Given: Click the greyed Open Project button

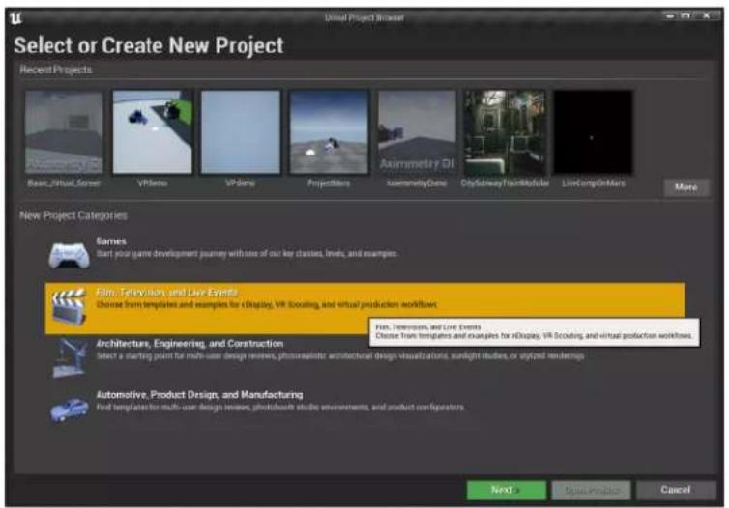Looking at the screenshot, I should [x=591, y=490].
